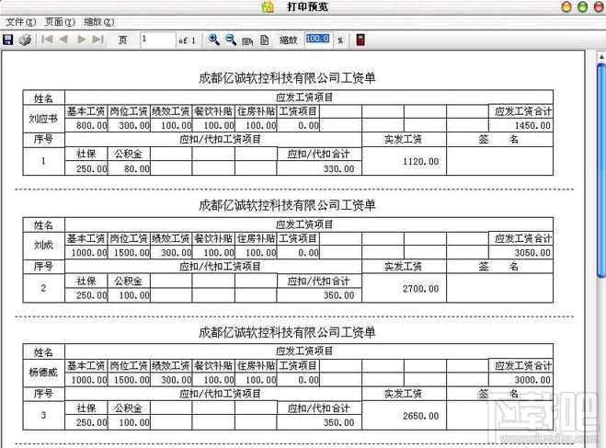Go to the next page arrow

click(82, 40)
